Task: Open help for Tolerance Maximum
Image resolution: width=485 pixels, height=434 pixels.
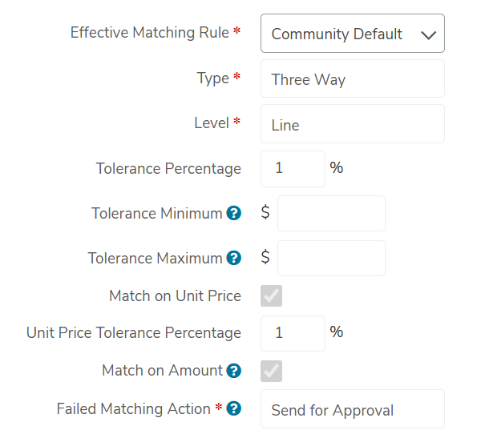Action: point(234,258)
